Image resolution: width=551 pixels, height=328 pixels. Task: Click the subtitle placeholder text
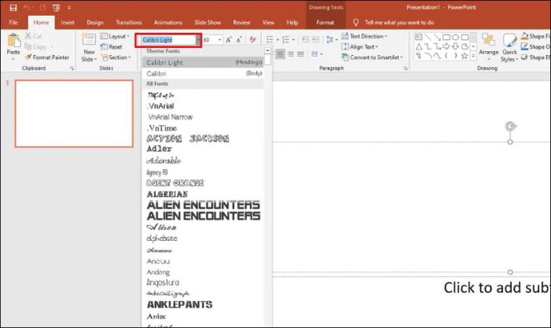pyautogui.click(x=497, y=288)
